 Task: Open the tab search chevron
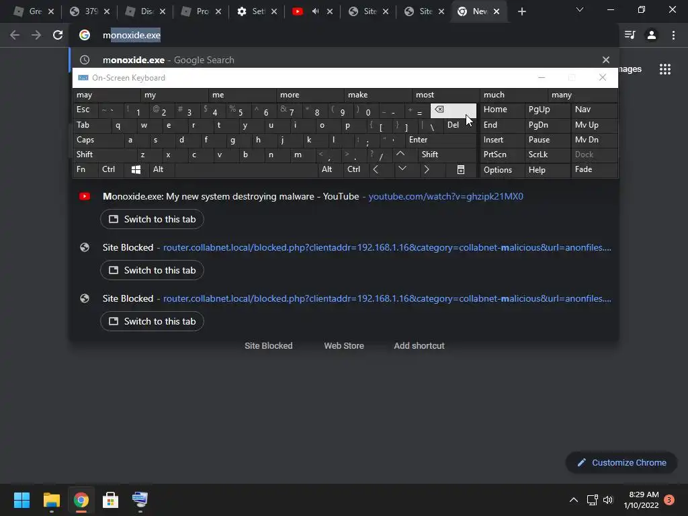pyautogui.click(x=580, y=9)
